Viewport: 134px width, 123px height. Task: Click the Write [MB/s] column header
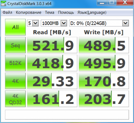click(104, 32)
